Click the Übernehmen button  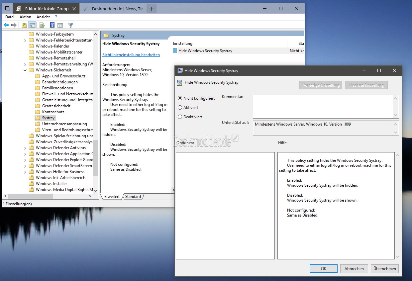click(385, 269)
